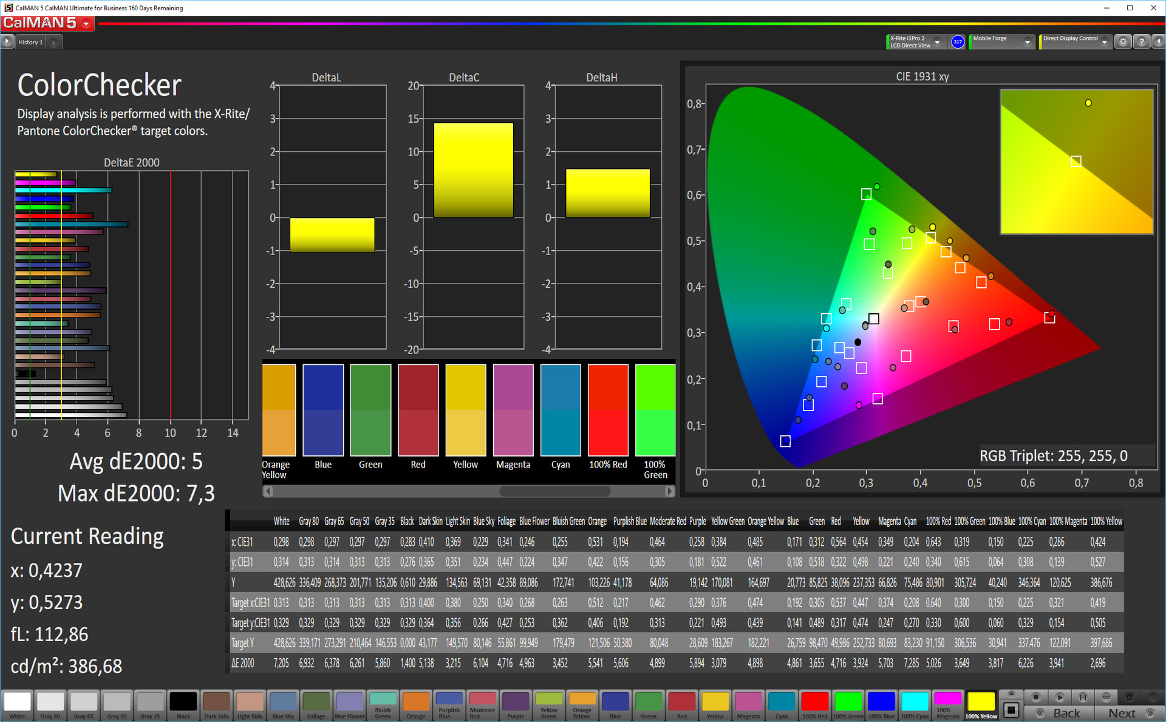Expand the swatch strip up arrow
Image resolution: width=1166 pixels, height=722 pixels.
click(1011, 693)
